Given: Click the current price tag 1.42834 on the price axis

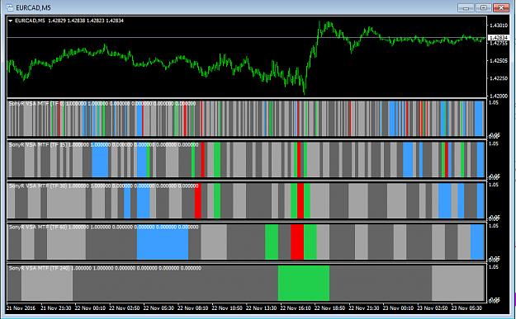Looking at the screenshot, I should [x=498, y=38].
